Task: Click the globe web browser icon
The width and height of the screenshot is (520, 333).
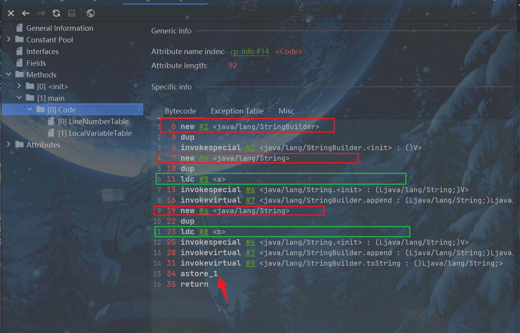Action: 91,14
